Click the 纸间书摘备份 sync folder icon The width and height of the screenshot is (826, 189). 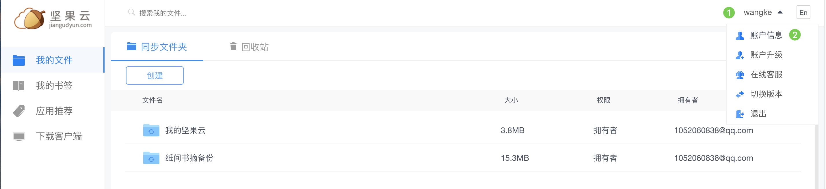pyautogui.click(x=151, y=158)
